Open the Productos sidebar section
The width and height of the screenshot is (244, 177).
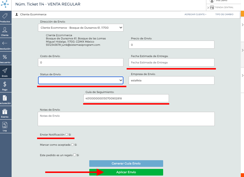(x=6, y=18)
